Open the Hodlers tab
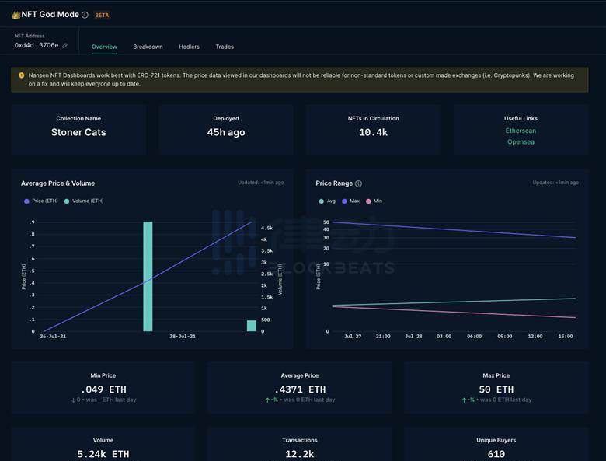 click(x=189, y=47)
